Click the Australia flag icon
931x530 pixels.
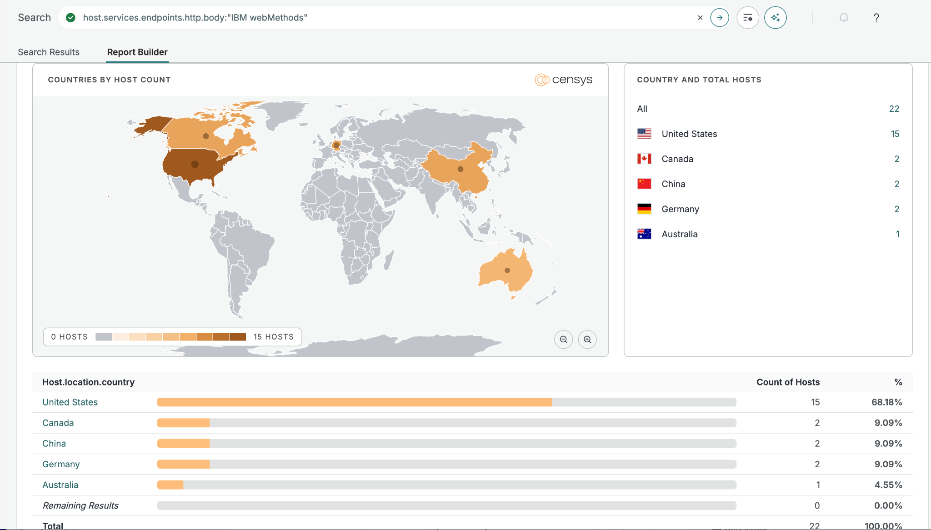(644, 234)
